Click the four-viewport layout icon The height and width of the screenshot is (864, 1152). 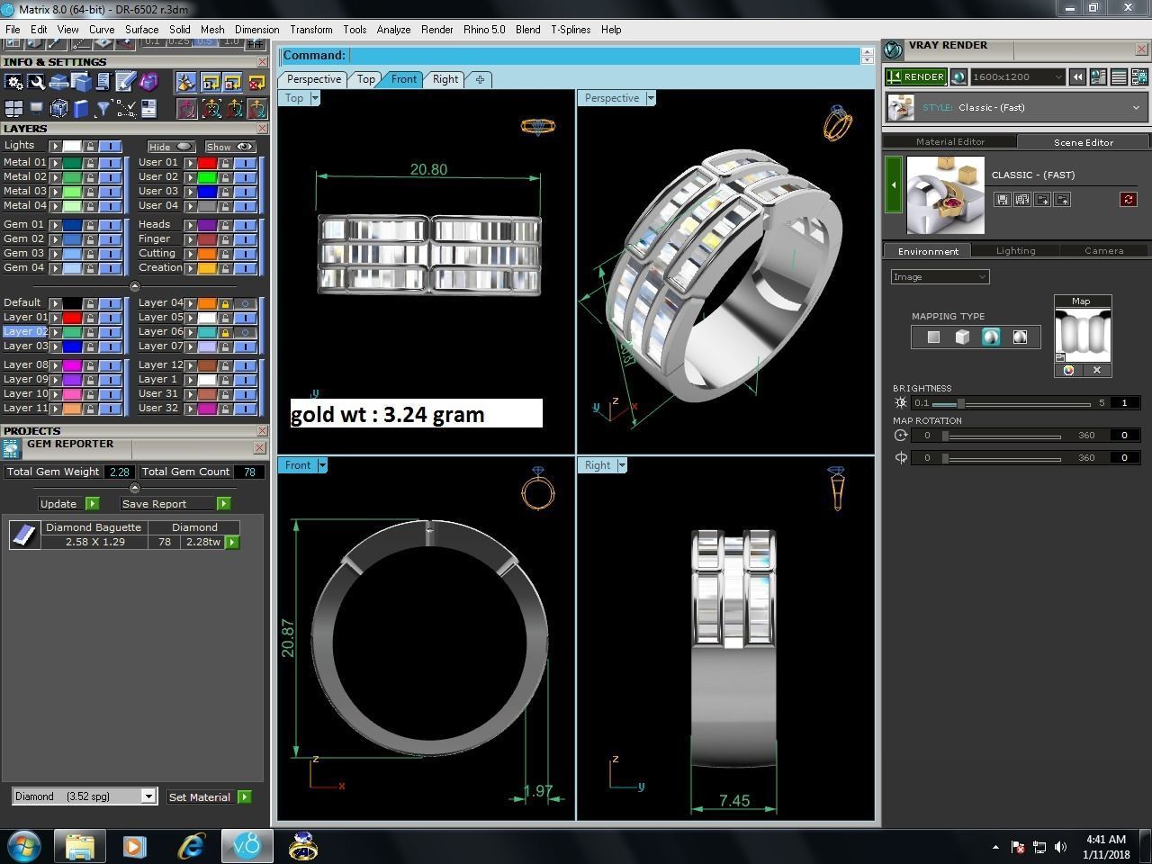pos(14,109)
